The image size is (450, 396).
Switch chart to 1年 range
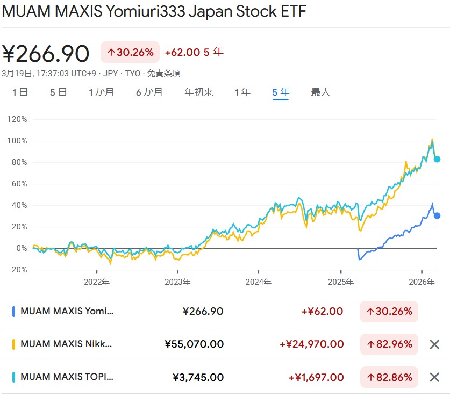(x=242, y=92)
